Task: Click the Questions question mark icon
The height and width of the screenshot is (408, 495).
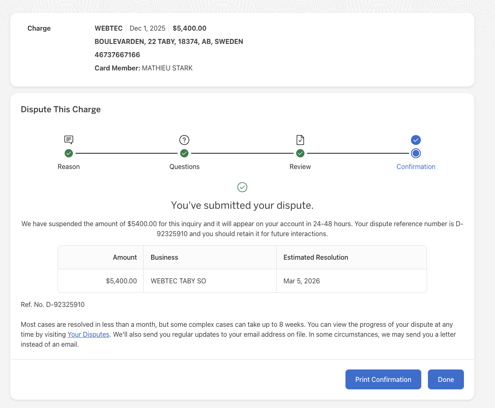Action: (184, 140)
